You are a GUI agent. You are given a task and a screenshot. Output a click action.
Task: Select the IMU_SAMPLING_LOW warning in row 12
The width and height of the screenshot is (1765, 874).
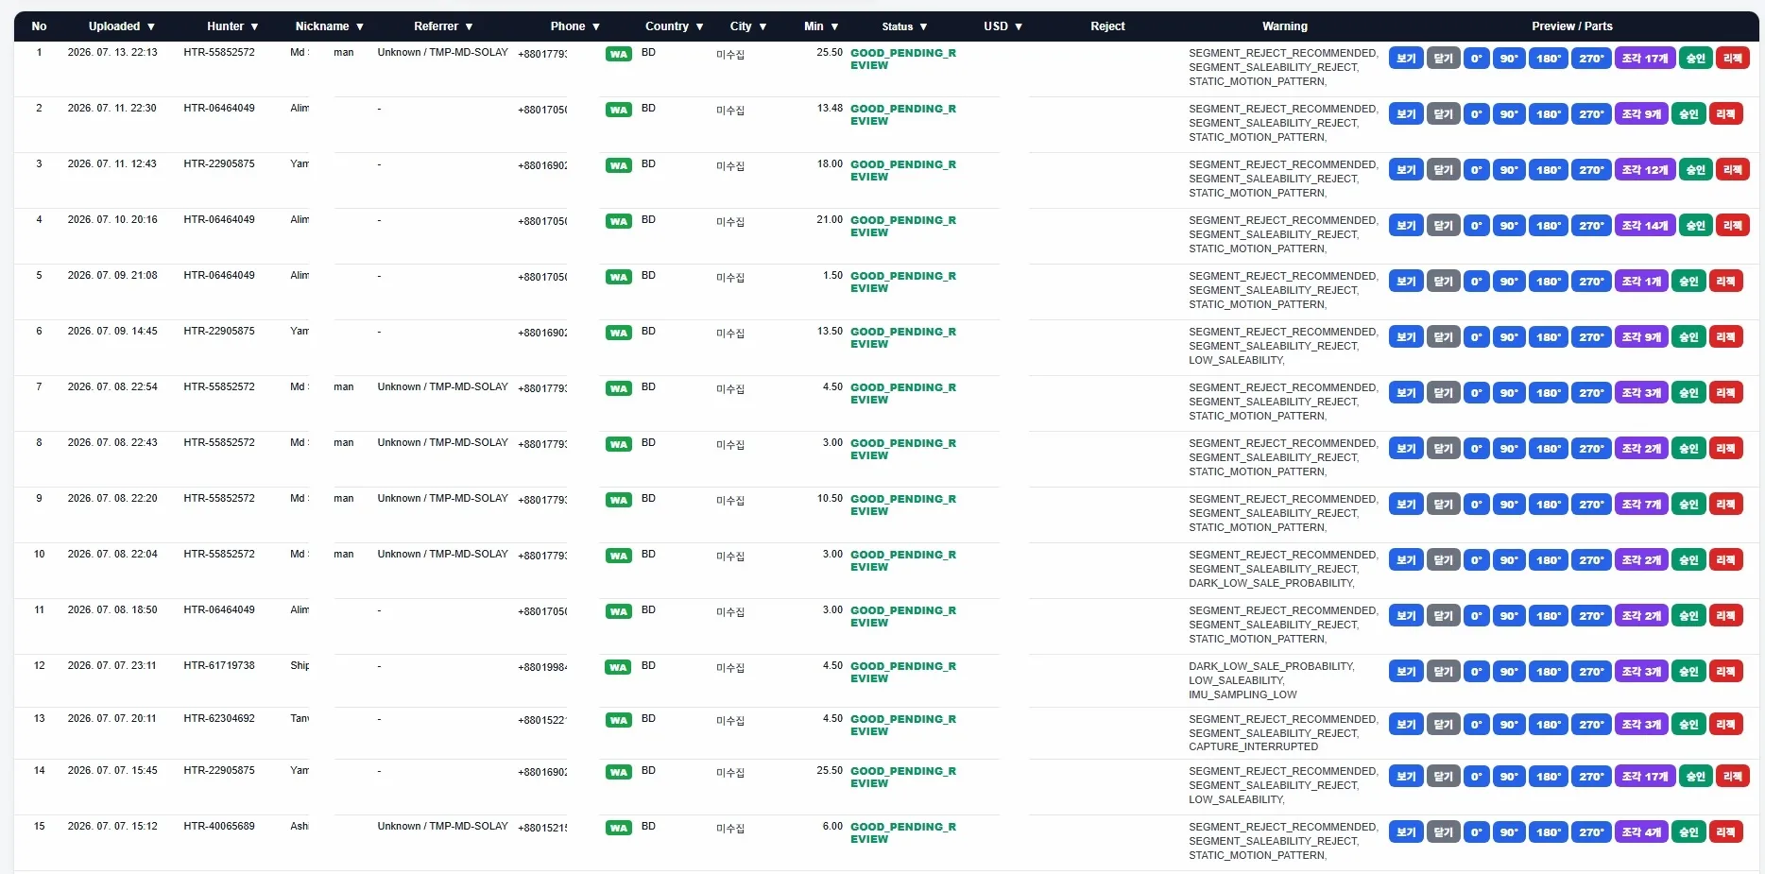pos(1242,695)
